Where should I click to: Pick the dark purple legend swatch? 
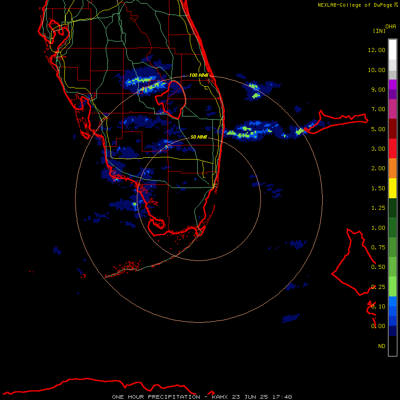[392, 94]
